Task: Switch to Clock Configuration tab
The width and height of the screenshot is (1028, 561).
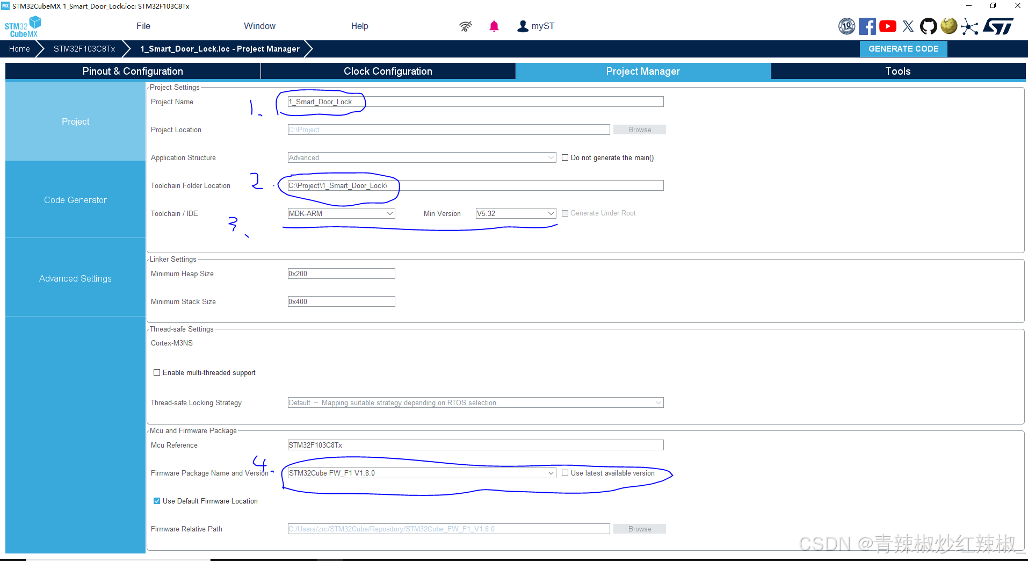Action: [x=388, y=71]
